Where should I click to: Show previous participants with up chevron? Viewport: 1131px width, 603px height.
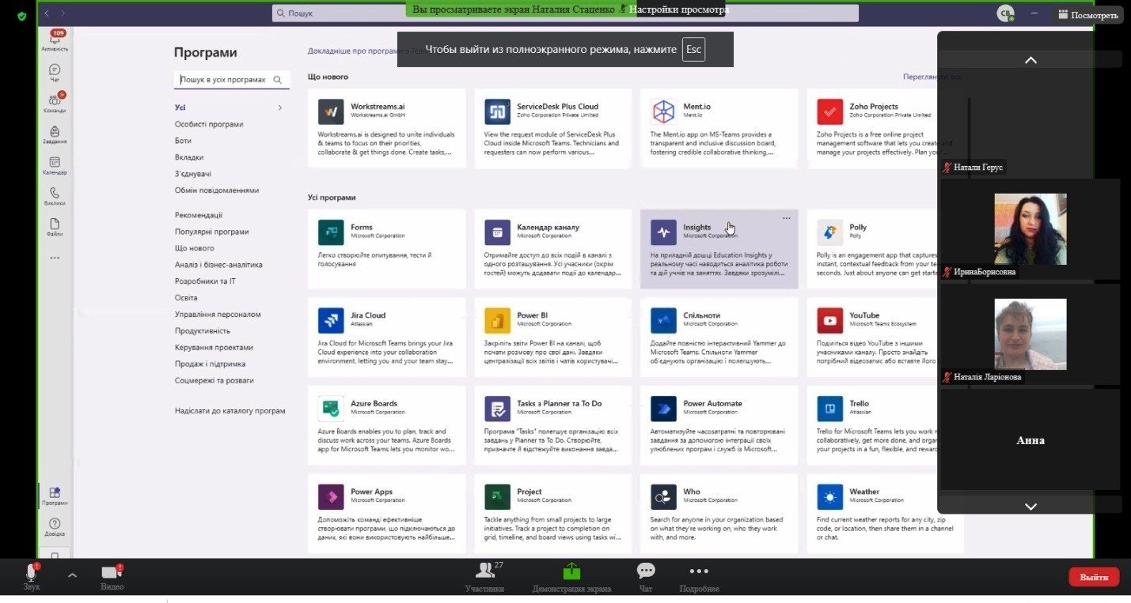(x=1030, y=59)
